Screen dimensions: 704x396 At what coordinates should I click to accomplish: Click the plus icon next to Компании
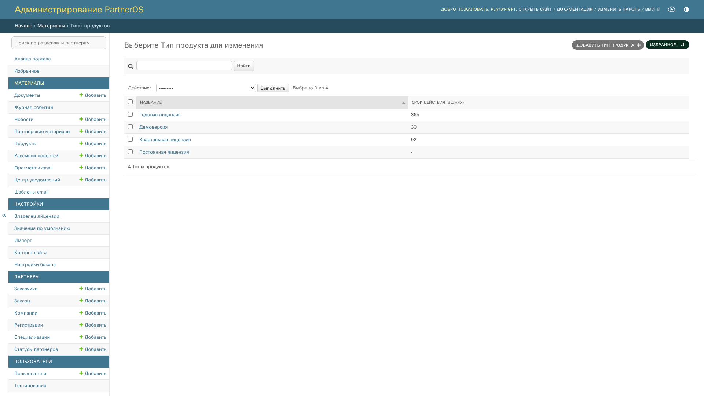[81, 313]
